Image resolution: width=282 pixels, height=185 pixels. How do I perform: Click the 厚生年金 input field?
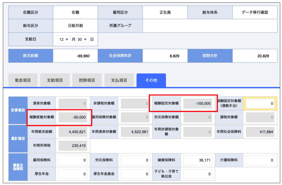[73, 174]
